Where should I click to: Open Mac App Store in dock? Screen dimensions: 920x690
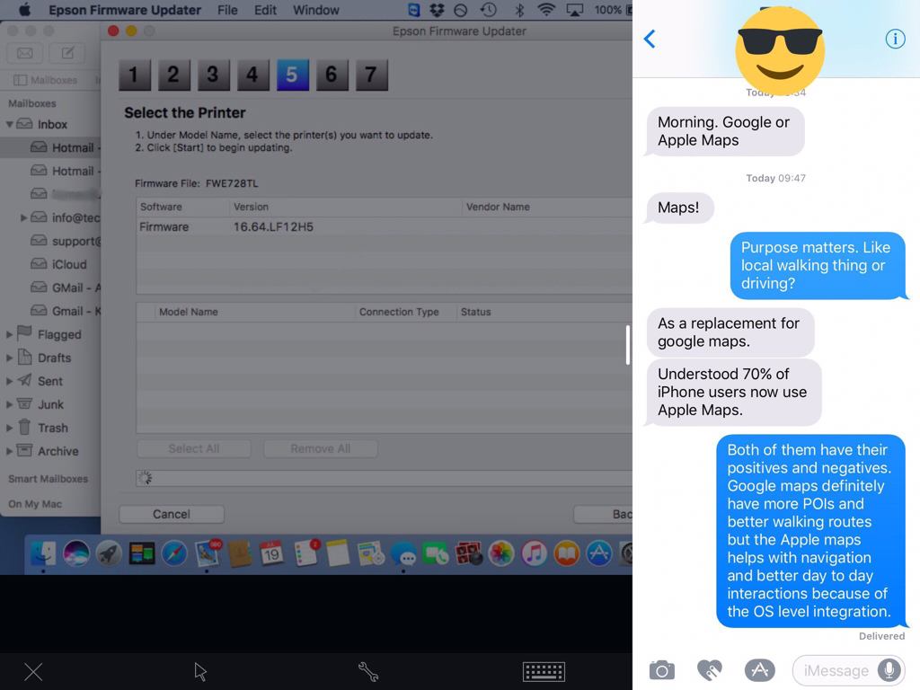click(x=599, y=553)
